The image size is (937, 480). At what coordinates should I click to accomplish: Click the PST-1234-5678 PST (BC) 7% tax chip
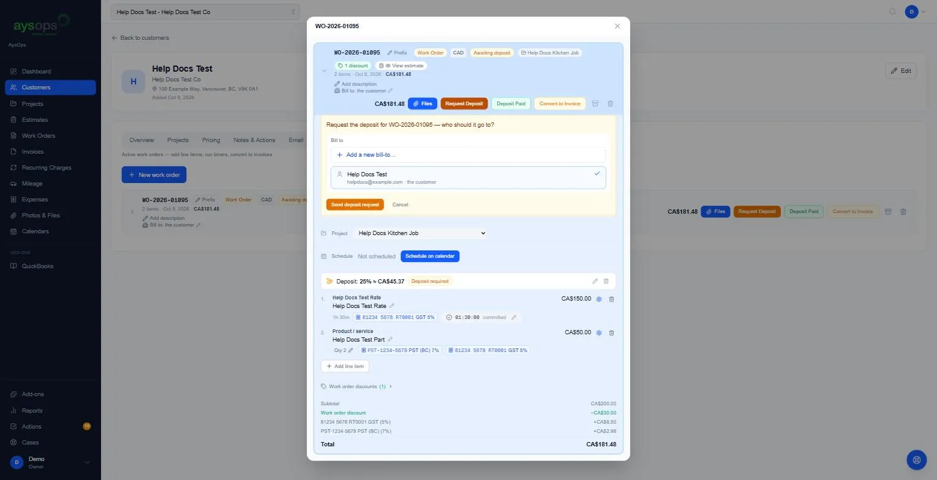(x=401, y=351)
